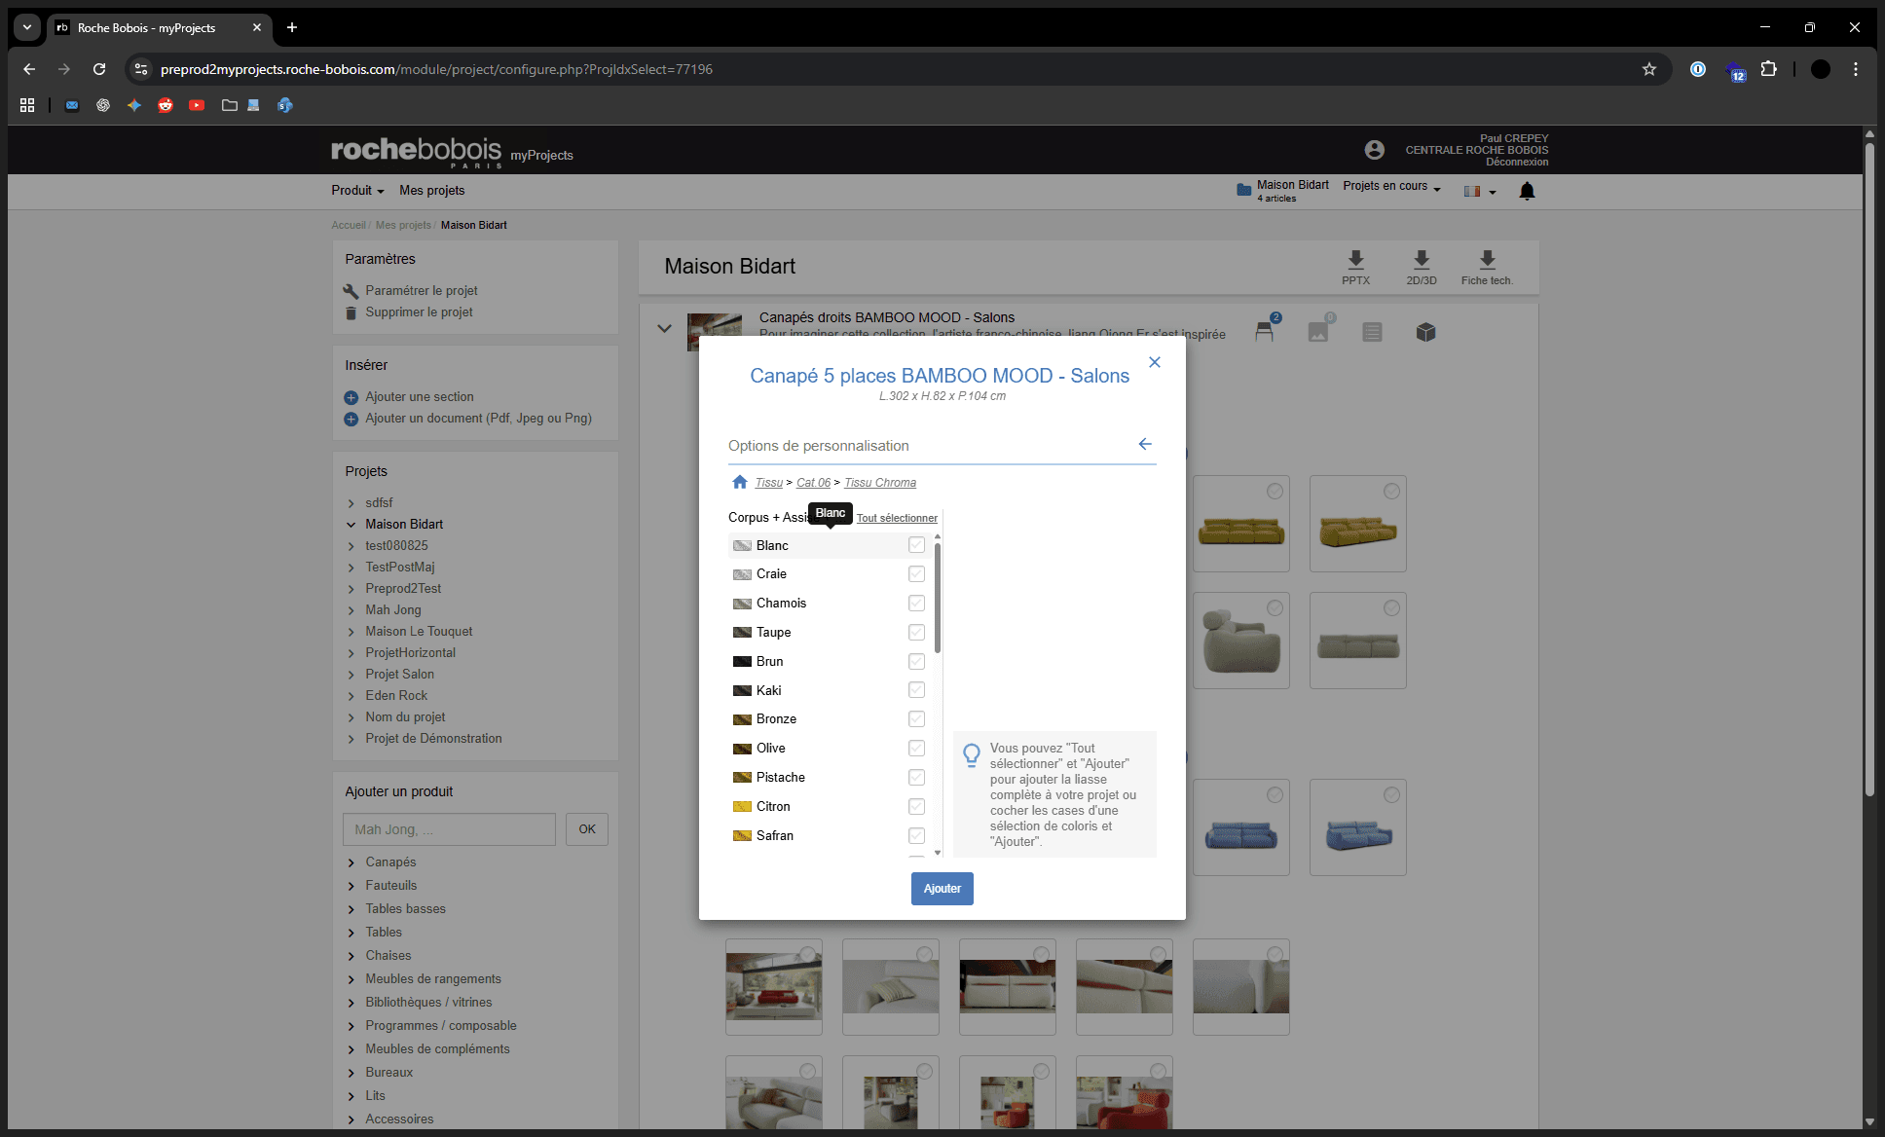Screen dimensions: 1885x1137
Task: Click the trash Supprimer le projet icon
Action: (351, 312)
